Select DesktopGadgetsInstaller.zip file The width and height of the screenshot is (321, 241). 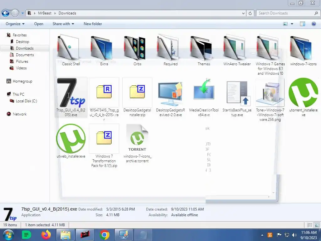click(x=137, y=97)
